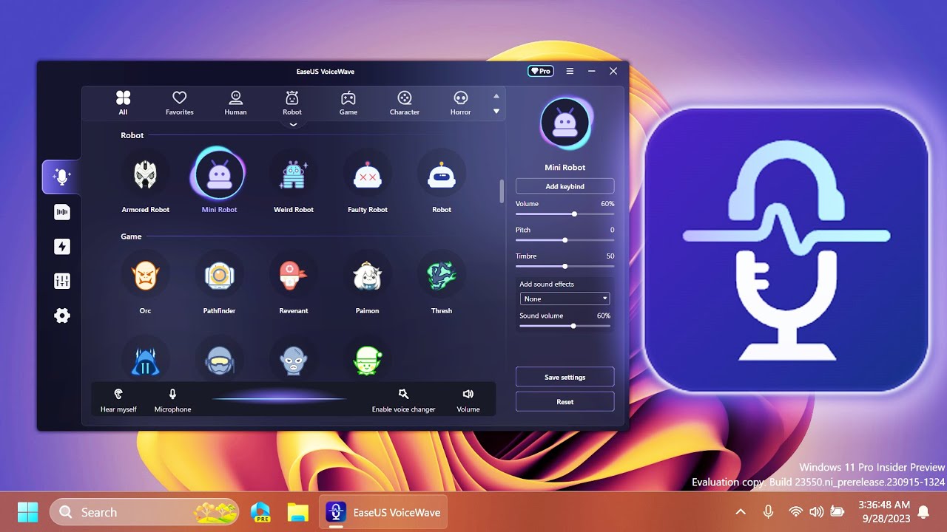
Task: Click the Pro upgrade badge
Action: [540, 71]
